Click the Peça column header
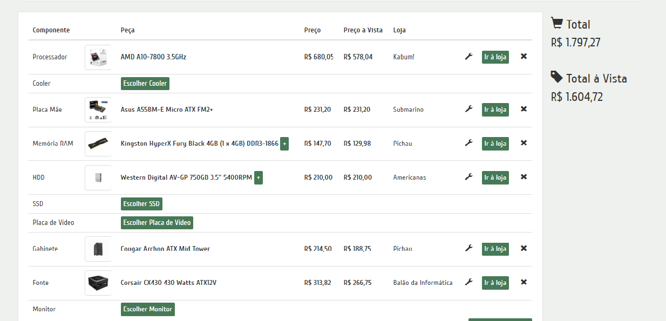 click(128, 30)
